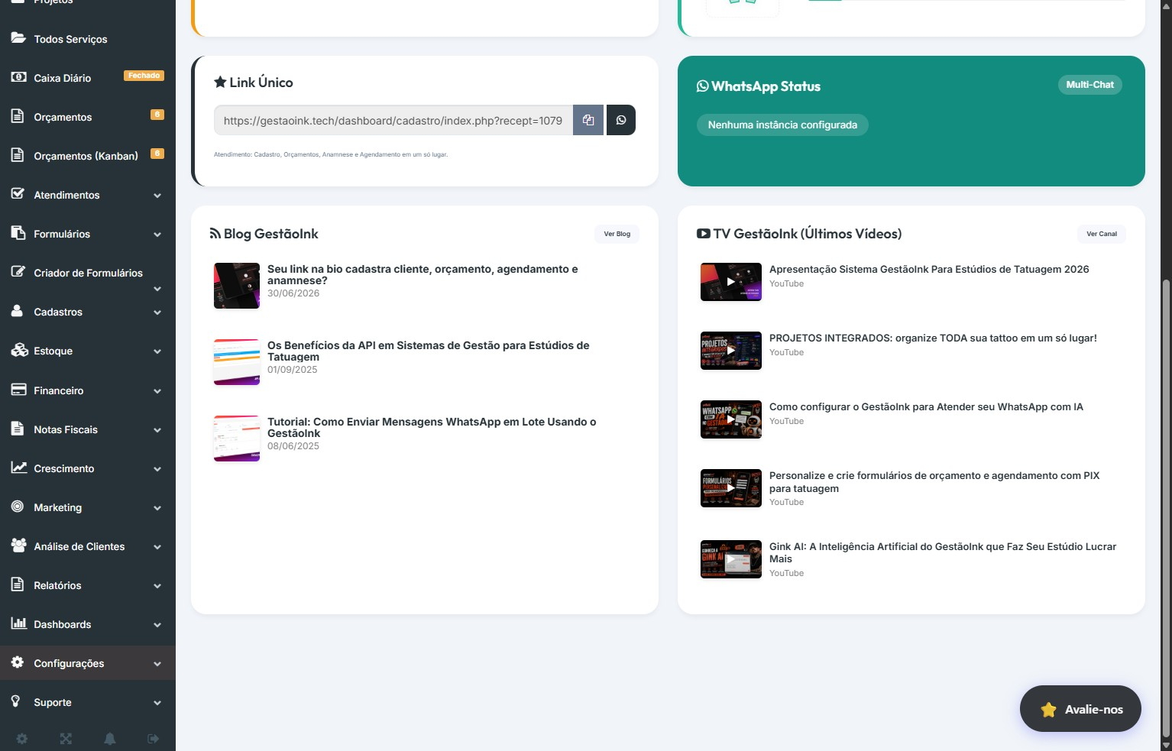Click the folder icon beside Todos Serviços
The height and width of the screenshot is (751, 1172).
point(18,38)
